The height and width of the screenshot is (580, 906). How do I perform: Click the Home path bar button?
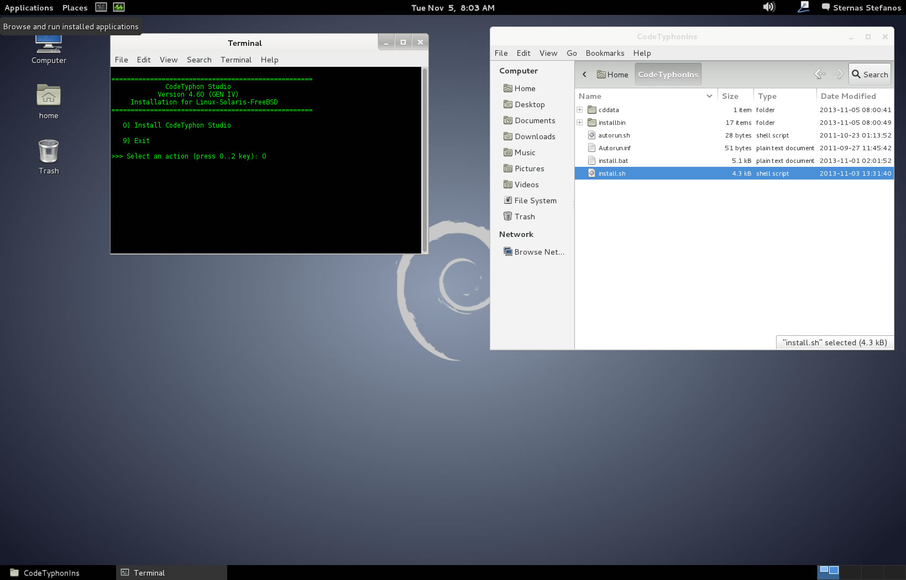(612, 75)
